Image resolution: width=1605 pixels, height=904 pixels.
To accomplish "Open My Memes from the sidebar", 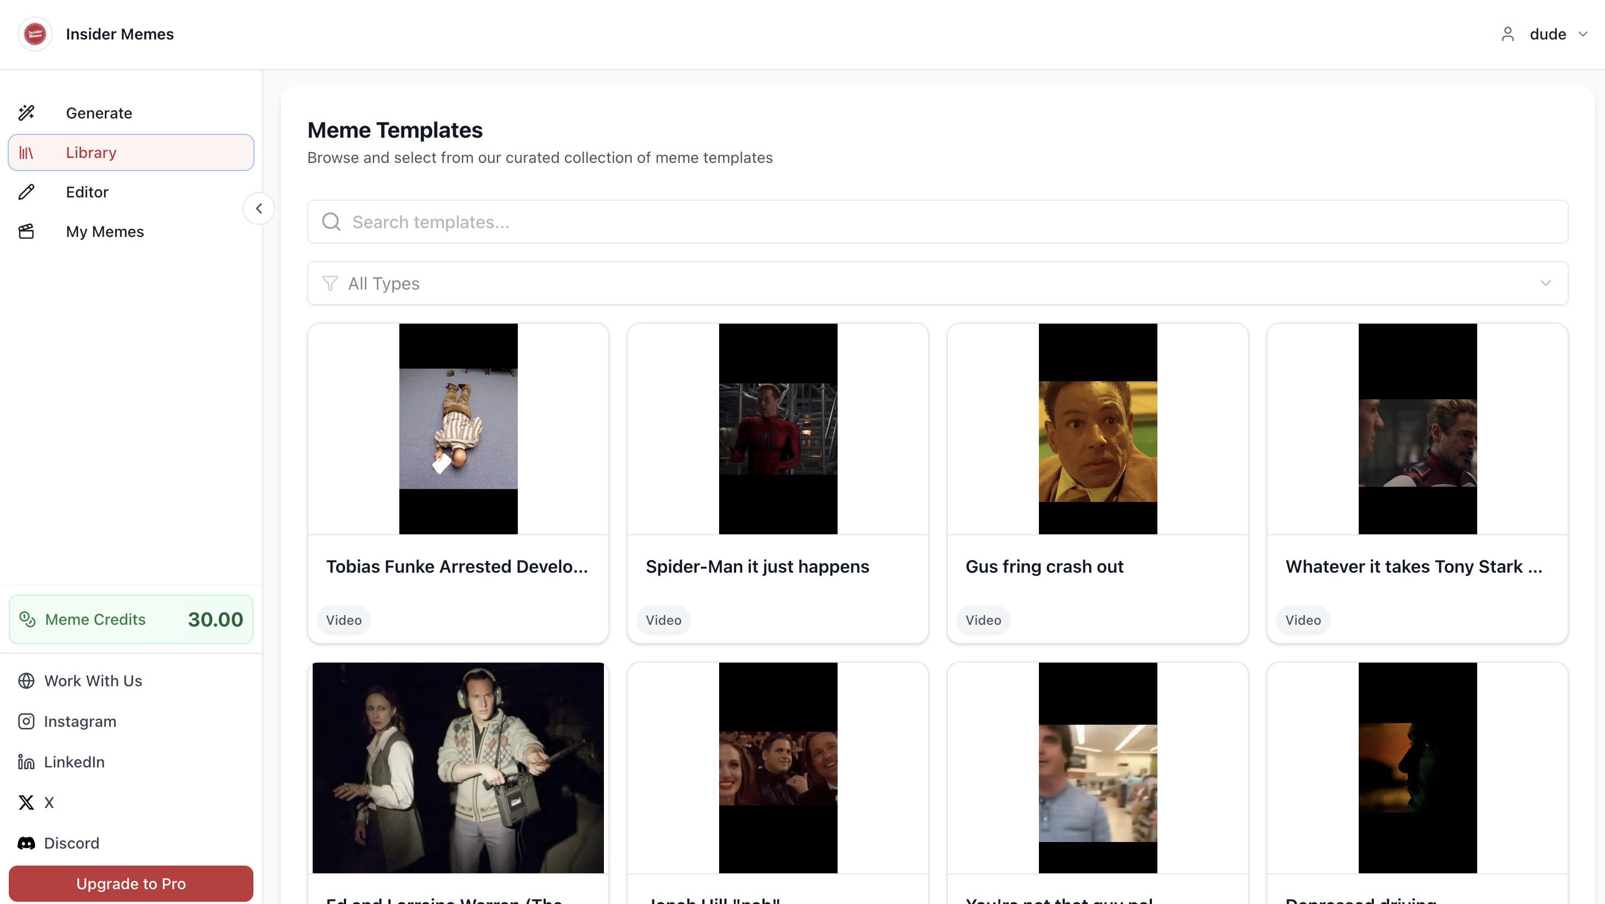I will pyautogui.click(x=105, y=231).
